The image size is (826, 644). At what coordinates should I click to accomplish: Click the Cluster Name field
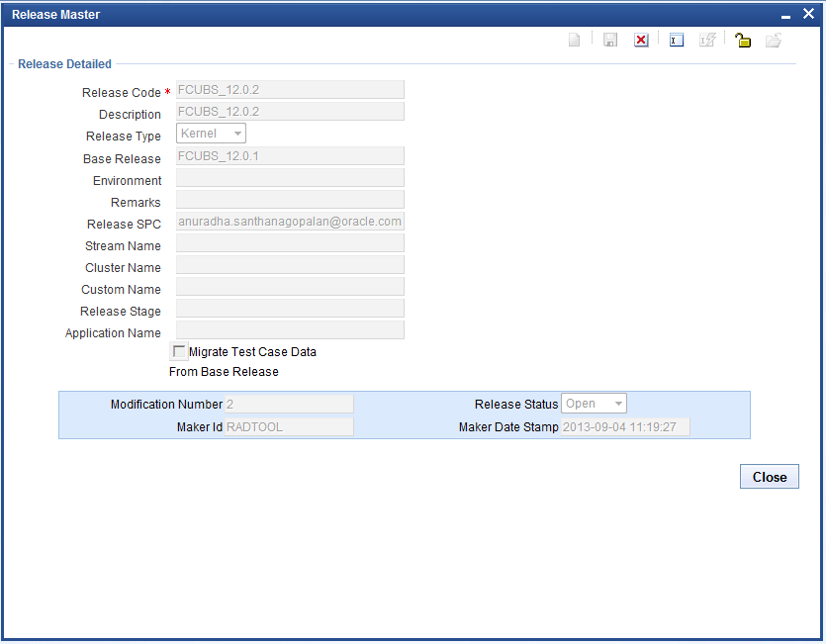click(x=290, y=264)
